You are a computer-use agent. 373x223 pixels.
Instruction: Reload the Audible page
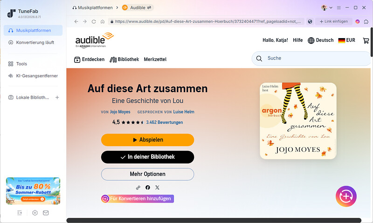pos(94,21)
